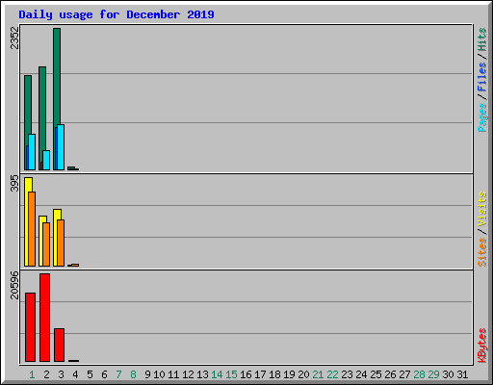The image size is (493, 385).
Task: Click day '3' on the x-axis
Action: 61,374
